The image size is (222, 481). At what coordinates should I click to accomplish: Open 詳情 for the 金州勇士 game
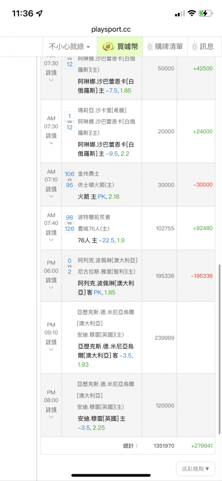pyautogui.click(x=51, y=189)
